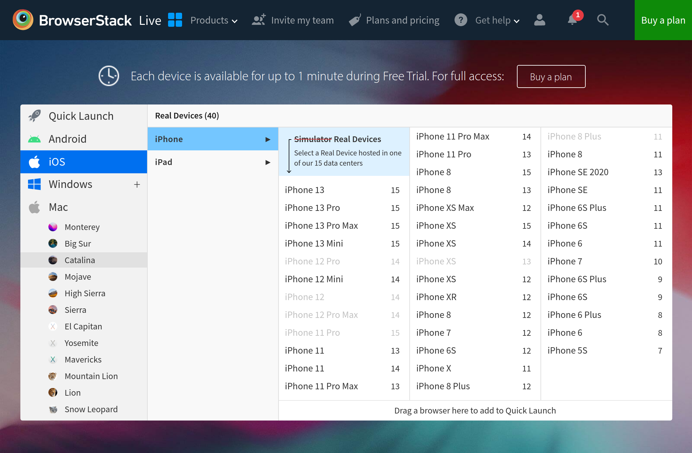
Task: Open Plans and pricing menu
Action: [403, 20]
